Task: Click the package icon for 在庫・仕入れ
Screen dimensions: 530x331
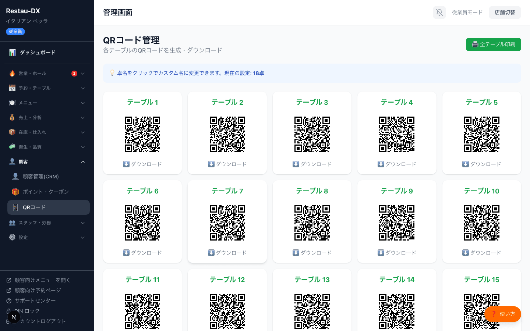Action: point(12,132)
